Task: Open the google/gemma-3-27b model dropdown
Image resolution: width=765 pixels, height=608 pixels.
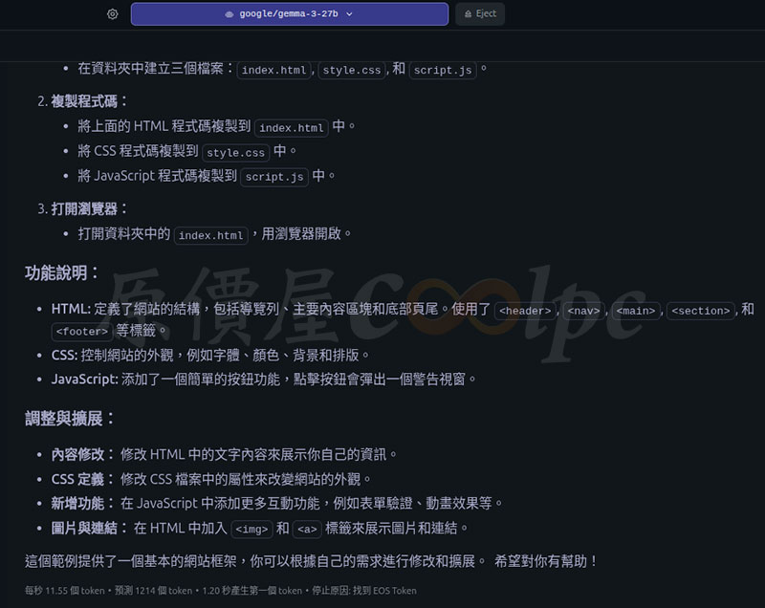Action: pyautogui.click(x=289, y=14)
